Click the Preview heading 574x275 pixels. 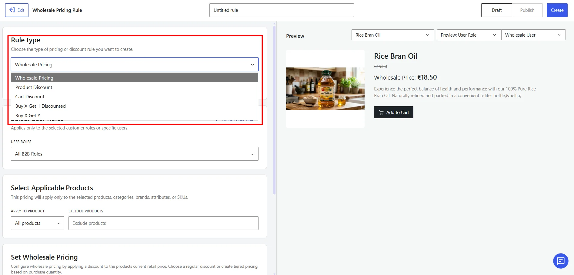point(295,36)
